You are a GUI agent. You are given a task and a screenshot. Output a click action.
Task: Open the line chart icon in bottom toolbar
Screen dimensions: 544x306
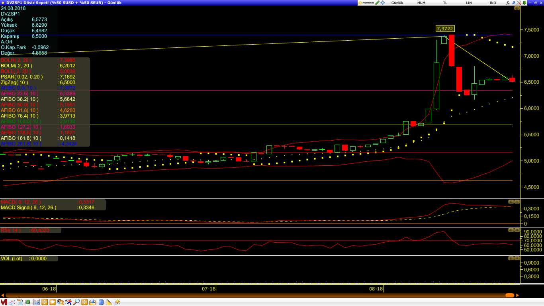click(12, 302)
